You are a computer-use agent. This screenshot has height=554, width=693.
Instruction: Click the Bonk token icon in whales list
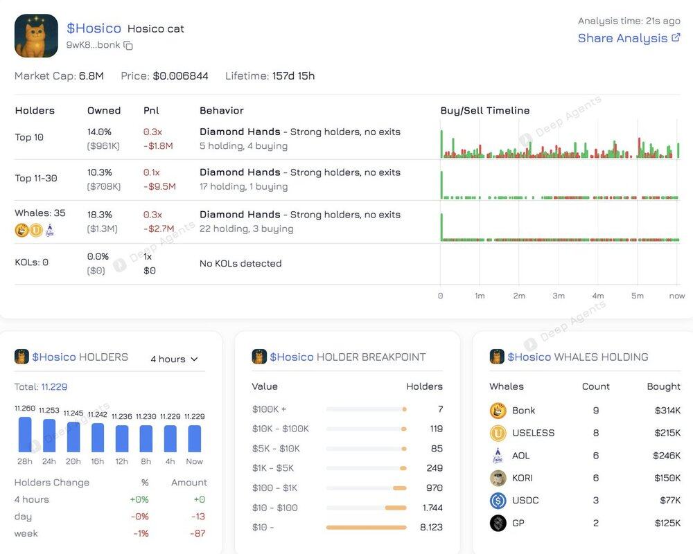498,411
